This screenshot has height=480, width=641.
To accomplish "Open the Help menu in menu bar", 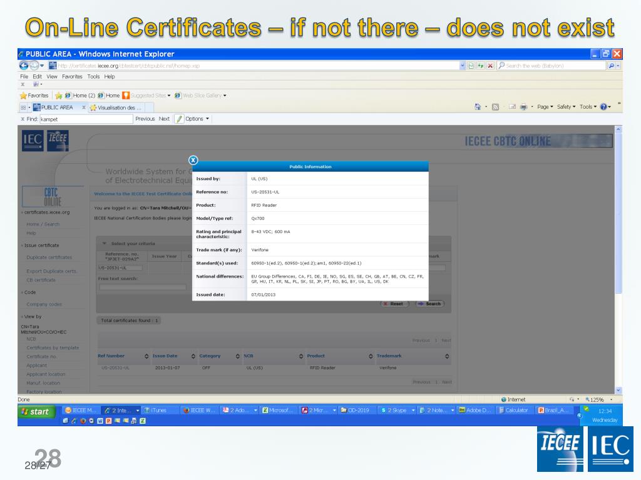I will (x=109, y=76).
